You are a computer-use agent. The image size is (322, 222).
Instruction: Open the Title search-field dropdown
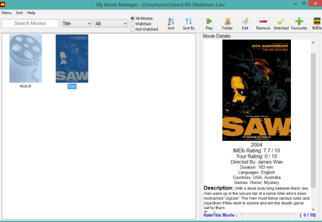(x=76, y=23)
